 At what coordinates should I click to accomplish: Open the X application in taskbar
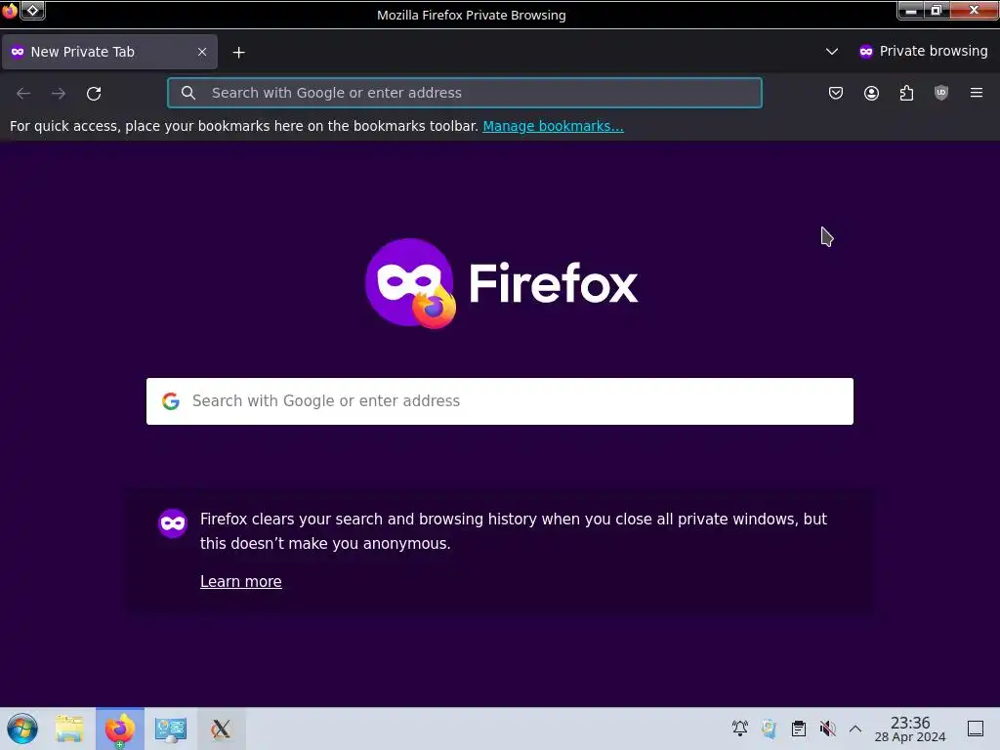[221, 729]
